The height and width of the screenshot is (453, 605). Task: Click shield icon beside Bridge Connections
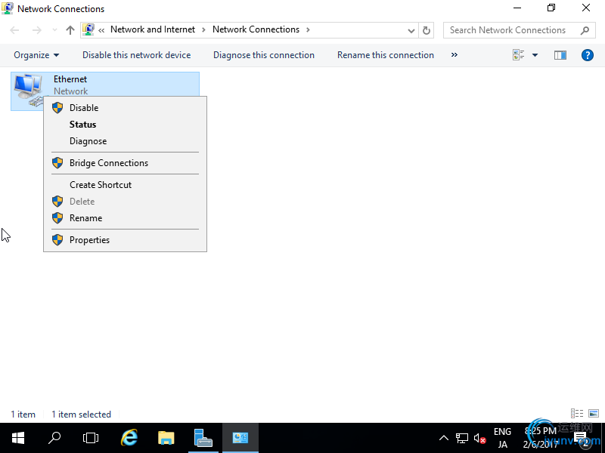[x=57, y=163]
